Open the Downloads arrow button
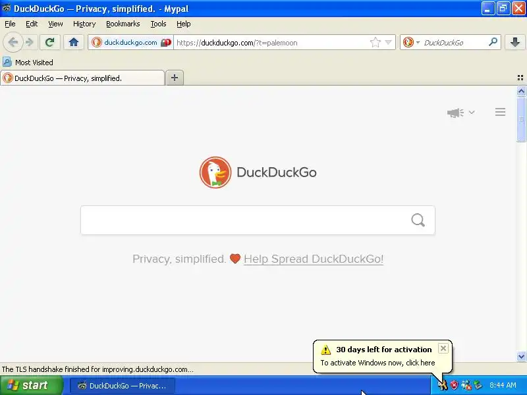Viewport: 527px width, 395px height. 515,42
